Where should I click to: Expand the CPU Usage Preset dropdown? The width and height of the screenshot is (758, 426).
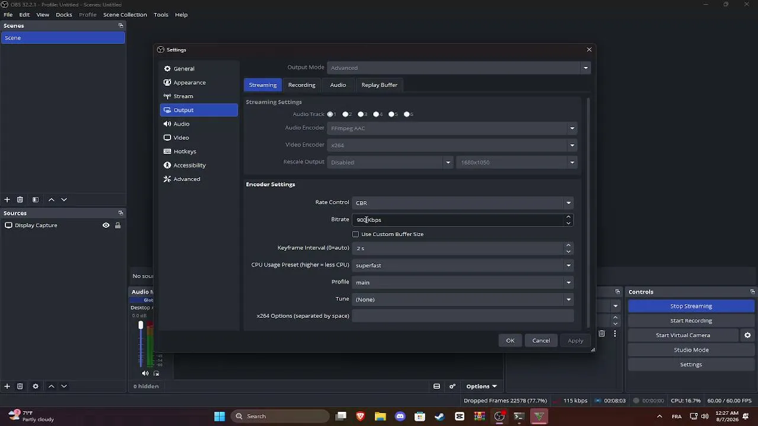[462, 266]
